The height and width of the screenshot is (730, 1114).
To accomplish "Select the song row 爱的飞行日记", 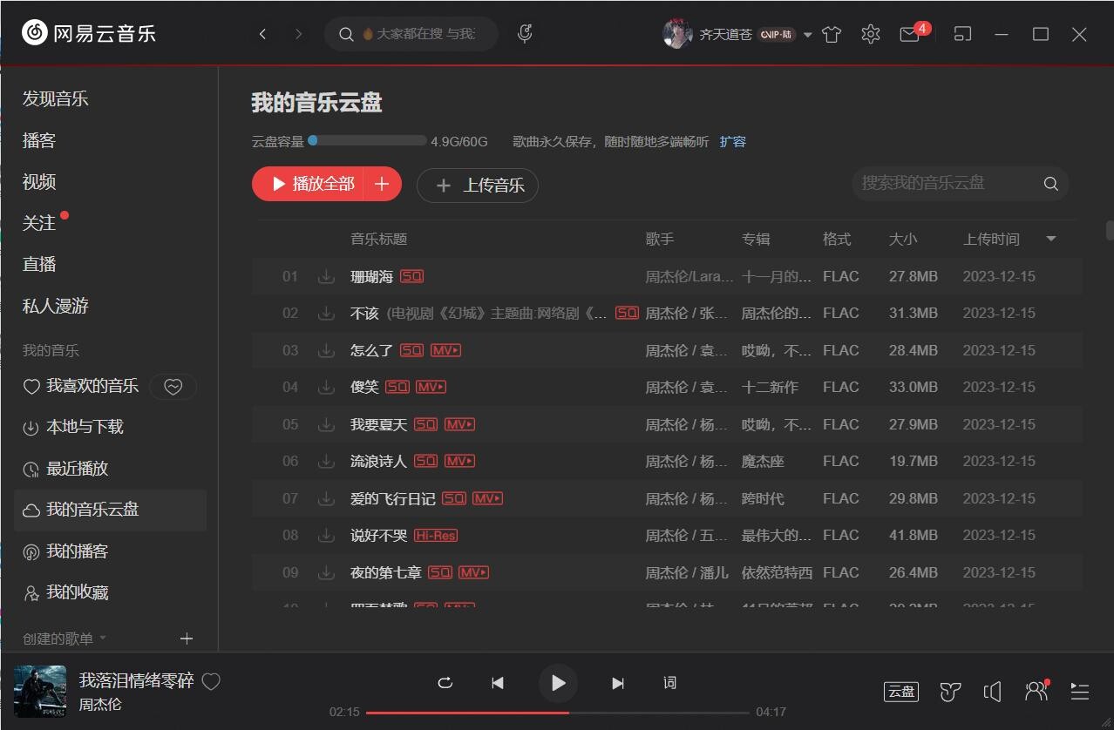I will click(x=667, y=498).
